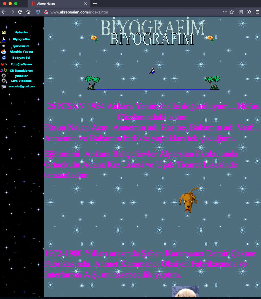Open the Şarkılarım sidebar link
This screenshot has height=299, width=261.
(21, 46)
